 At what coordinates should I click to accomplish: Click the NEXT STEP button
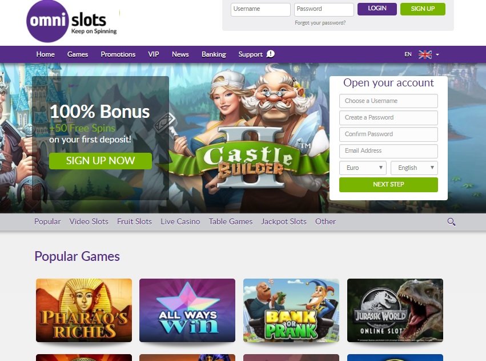click(x=388, y=184)
